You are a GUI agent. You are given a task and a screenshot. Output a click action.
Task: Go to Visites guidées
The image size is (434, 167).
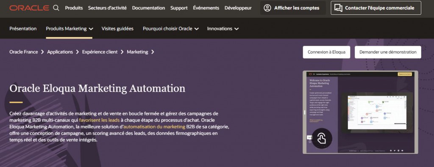[117, 29]
